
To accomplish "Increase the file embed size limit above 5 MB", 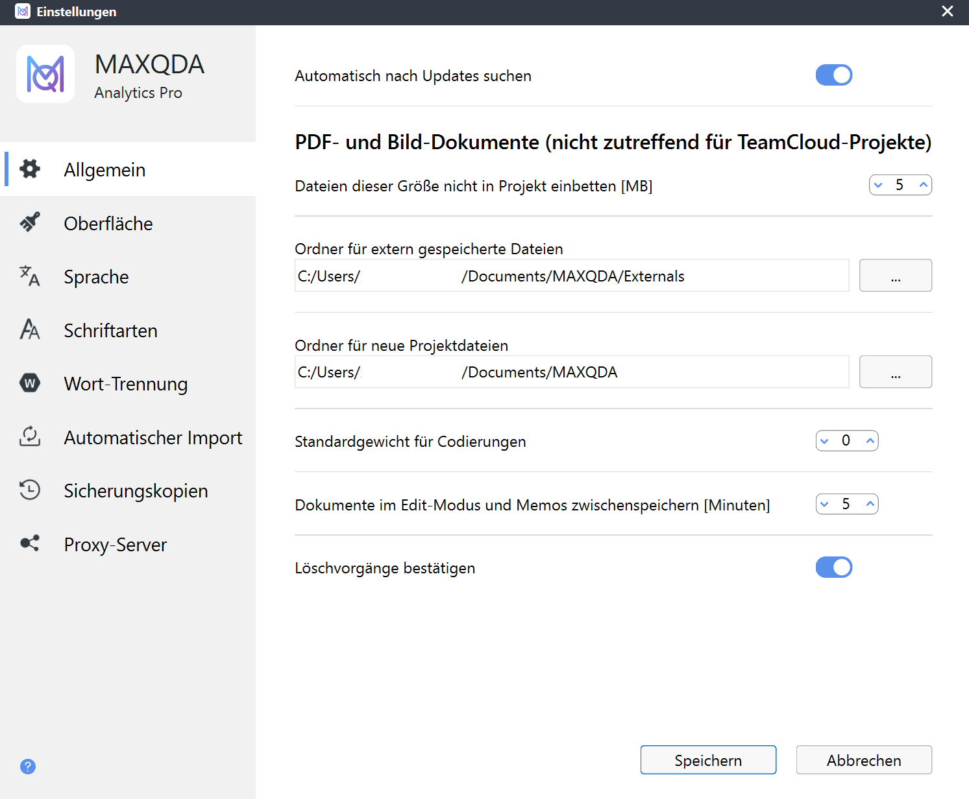I will tap(922, 185).
